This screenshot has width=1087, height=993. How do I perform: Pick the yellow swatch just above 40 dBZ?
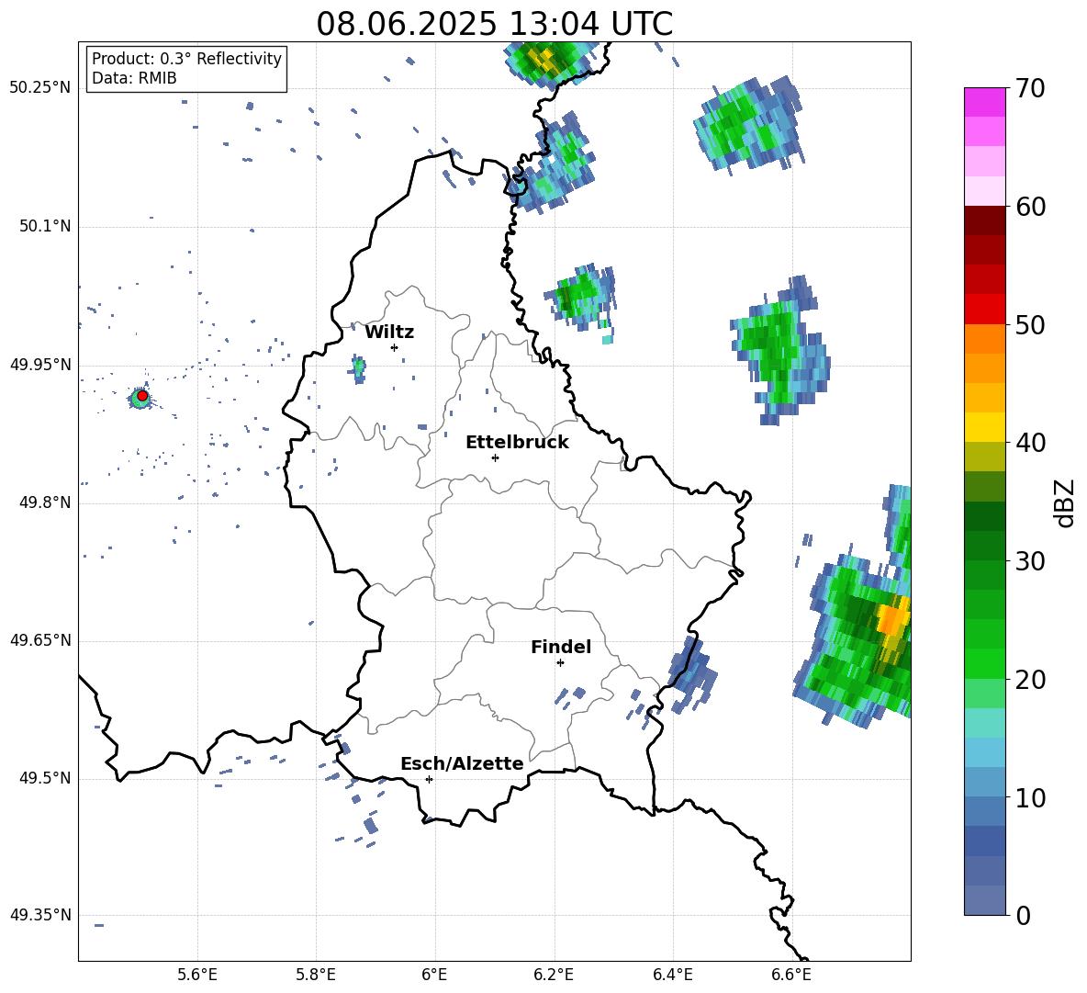point(984,427)
